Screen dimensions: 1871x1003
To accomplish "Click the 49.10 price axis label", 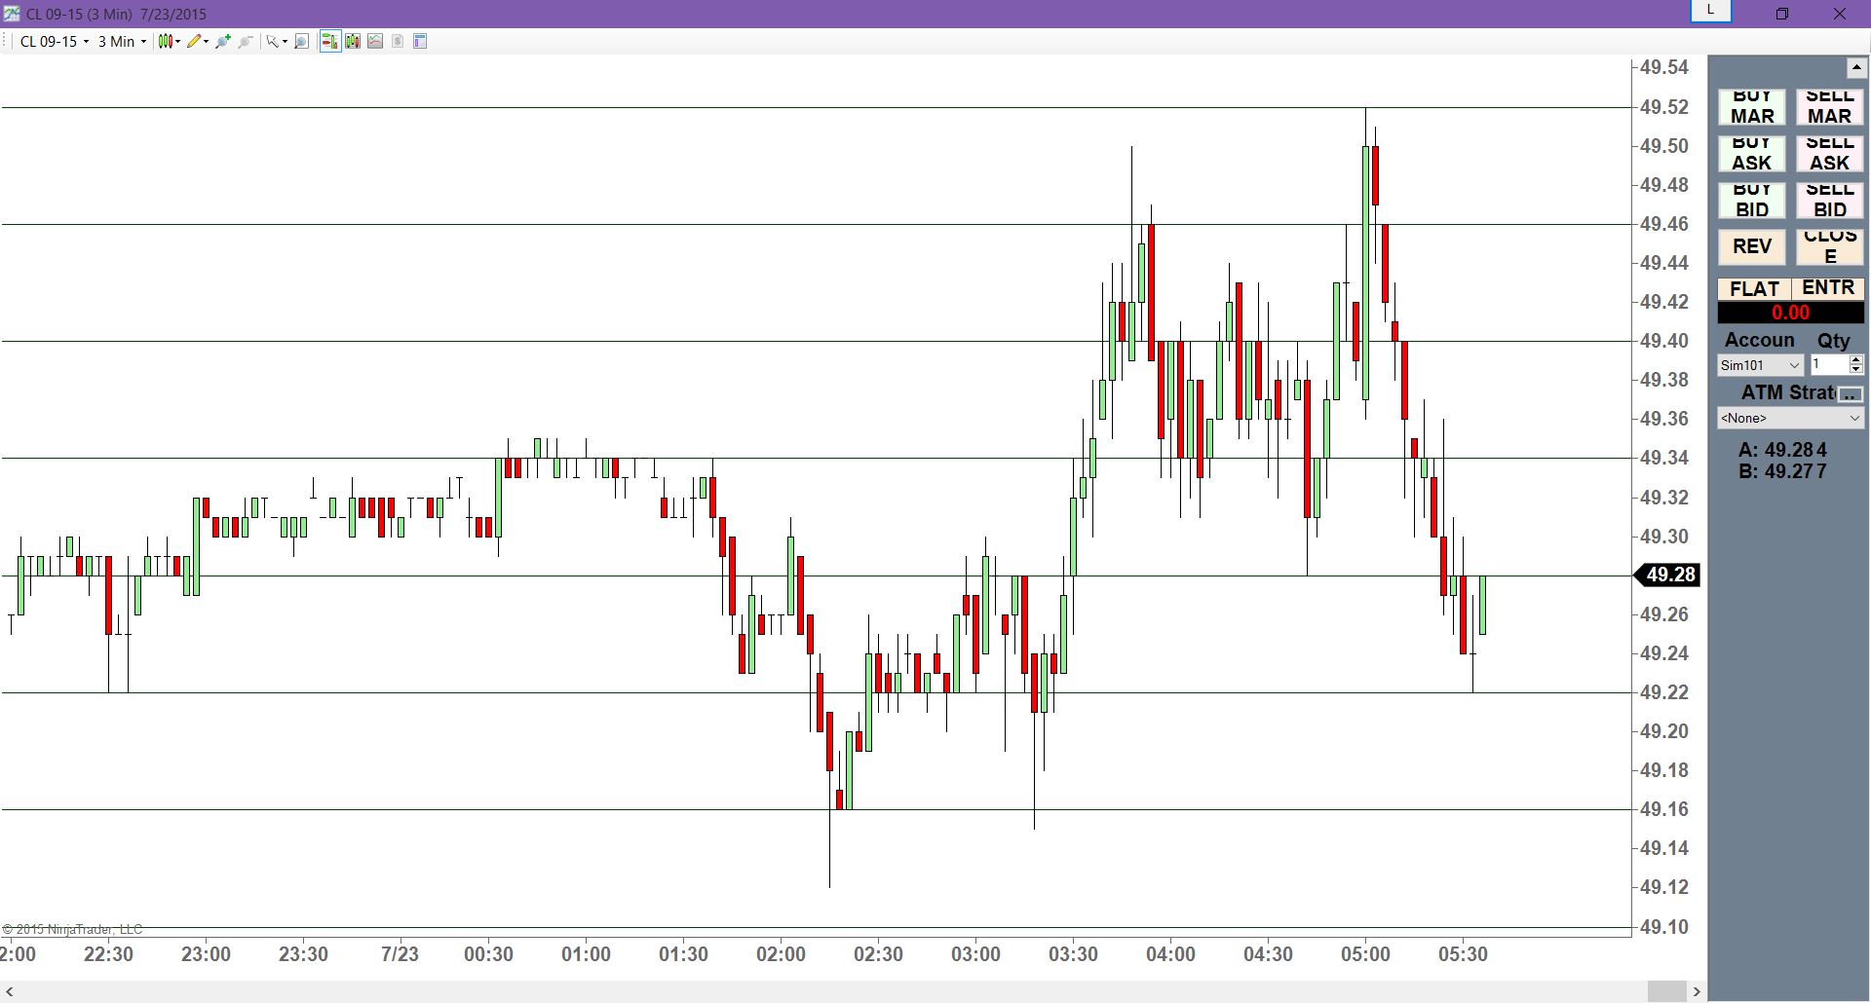I will [x=1664, y=927].
